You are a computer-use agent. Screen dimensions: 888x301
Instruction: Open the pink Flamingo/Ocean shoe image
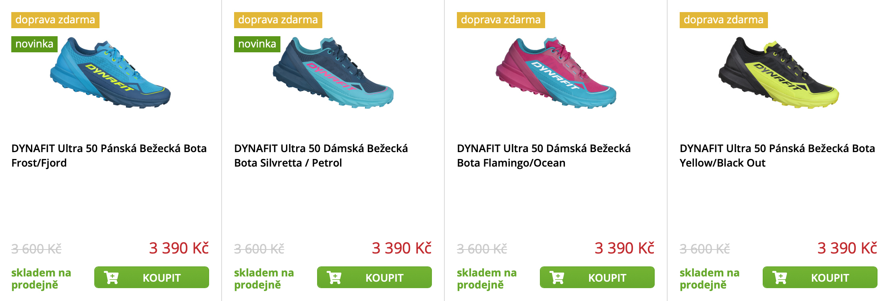[x=556, y=73]
